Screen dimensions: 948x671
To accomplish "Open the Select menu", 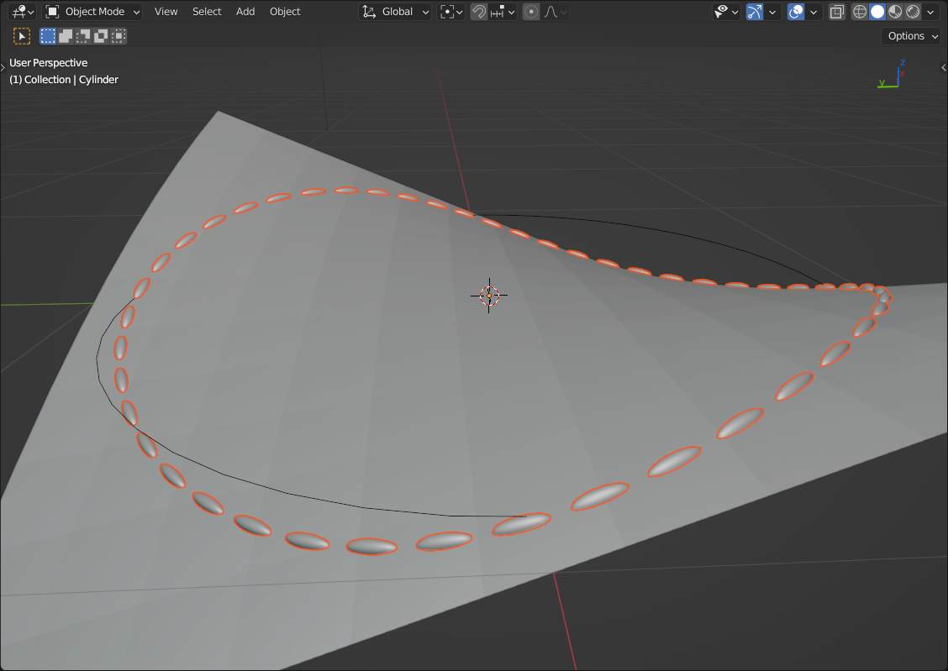I will pos(207,11).
